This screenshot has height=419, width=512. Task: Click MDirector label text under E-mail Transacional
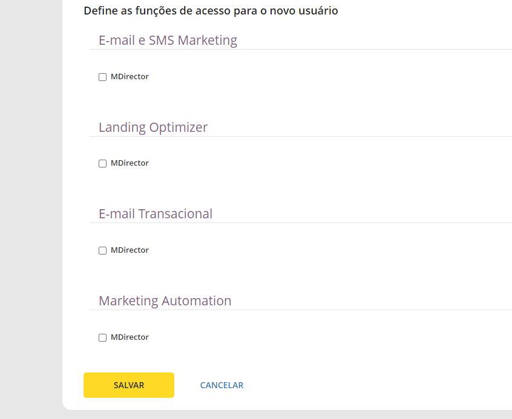[130, 250]
